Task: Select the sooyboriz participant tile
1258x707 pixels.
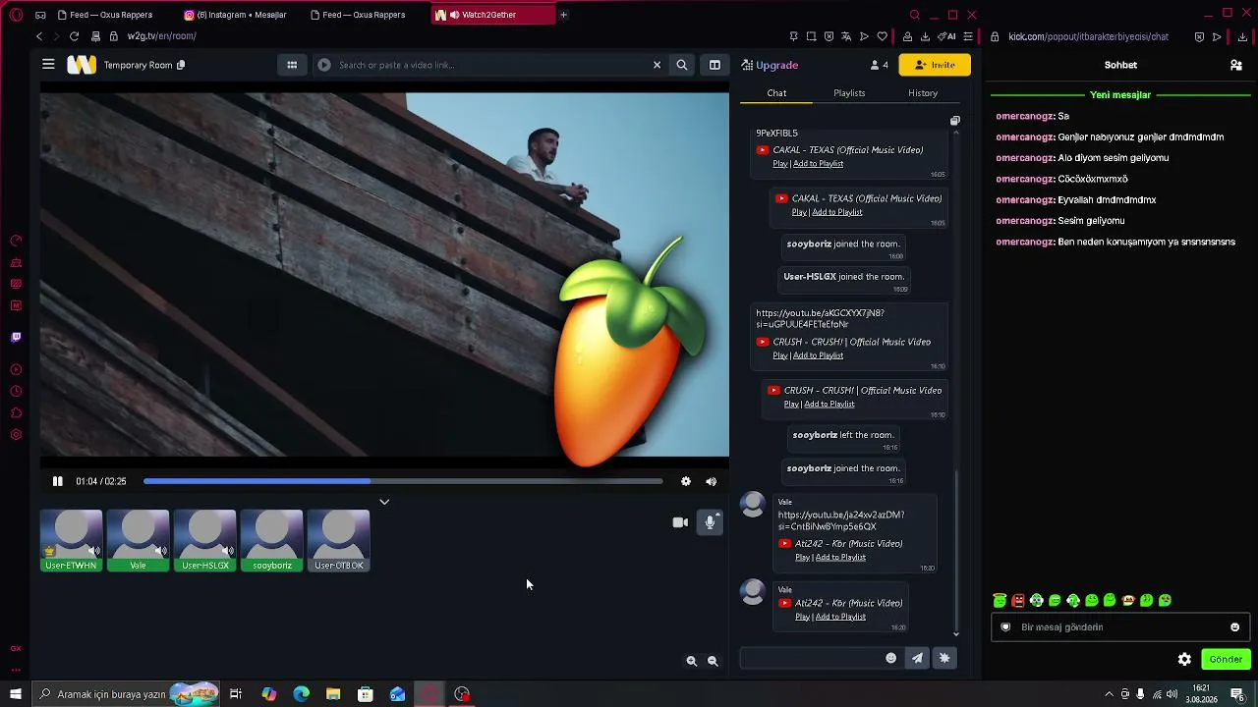Action: coord(272,541)
